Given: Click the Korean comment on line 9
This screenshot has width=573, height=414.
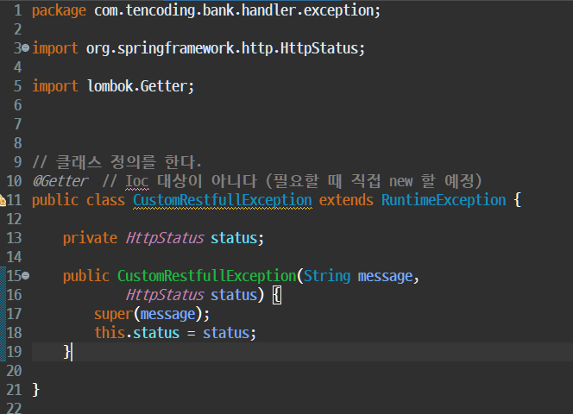Looking at the screenshot, I should coord(116,162).
